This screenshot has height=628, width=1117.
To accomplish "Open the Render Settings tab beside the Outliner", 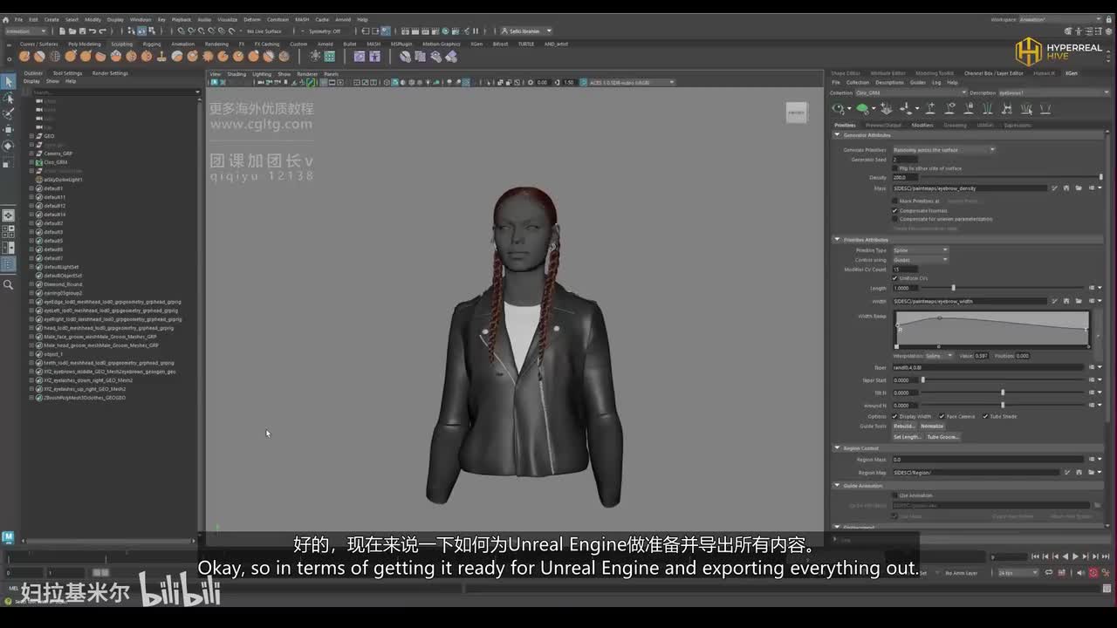I will tap(110, 73).
